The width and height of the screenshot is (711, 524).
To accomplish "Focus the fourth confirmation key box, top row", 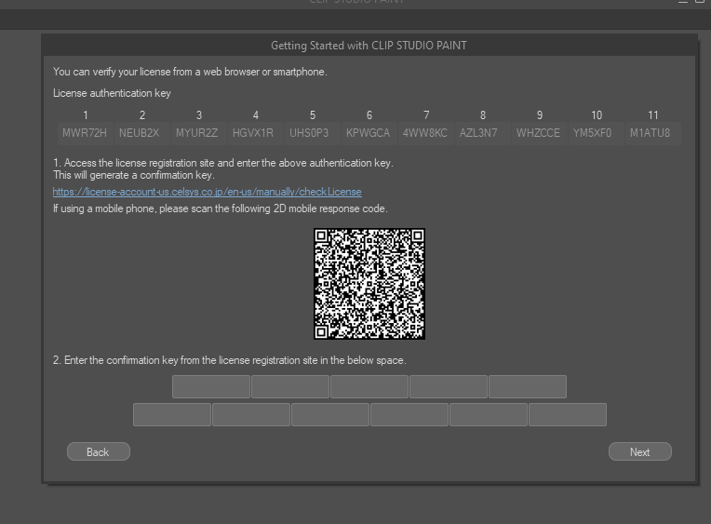I will pos(449,386).
